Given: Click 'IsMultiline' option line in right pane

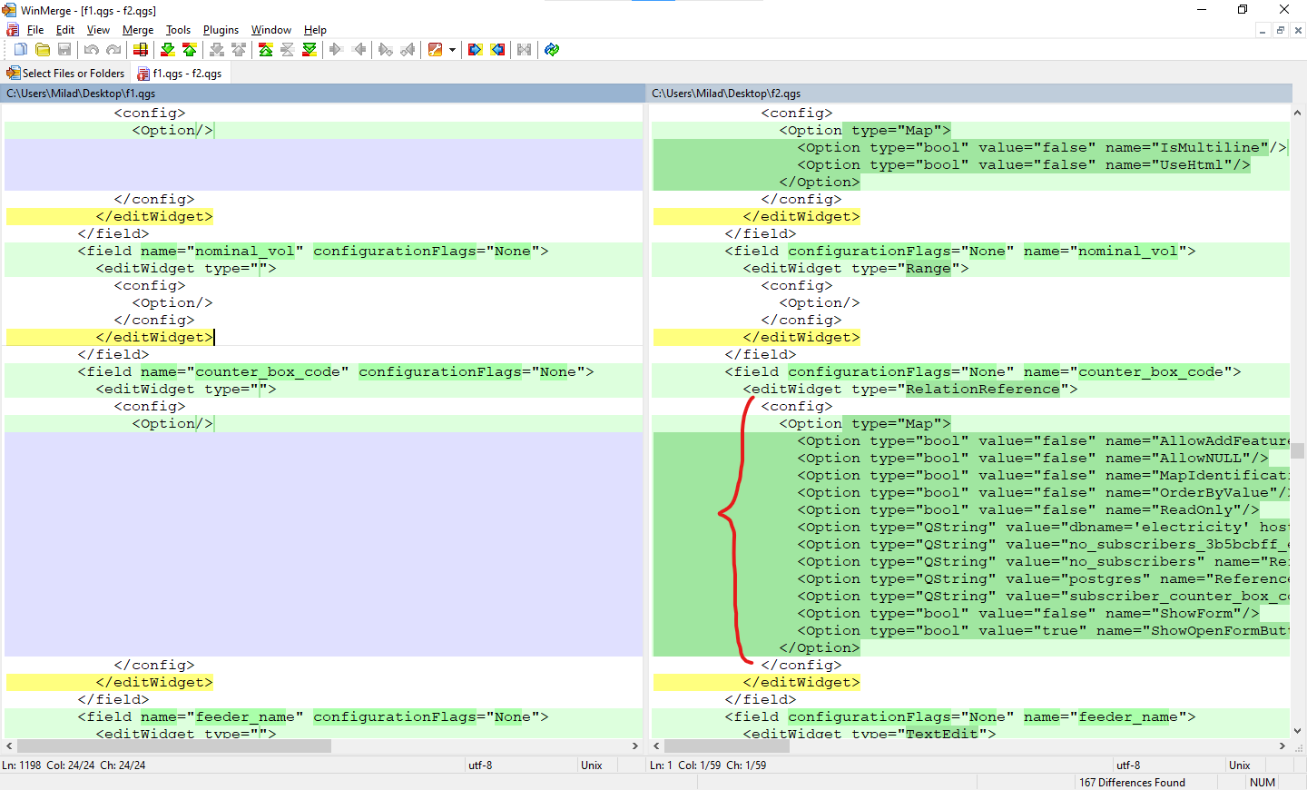Looking at the screenshot, I should [1042, 147].
